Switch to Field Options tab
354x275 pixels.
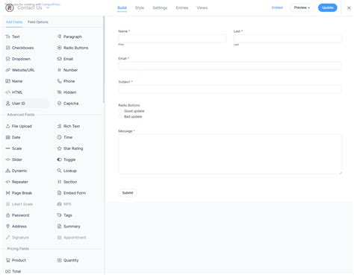pyautogui.click(x=38, y=22)
